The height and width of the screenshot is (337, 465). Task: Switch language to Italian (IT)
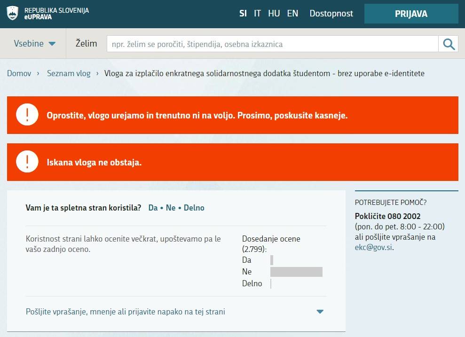click(257, 14)
